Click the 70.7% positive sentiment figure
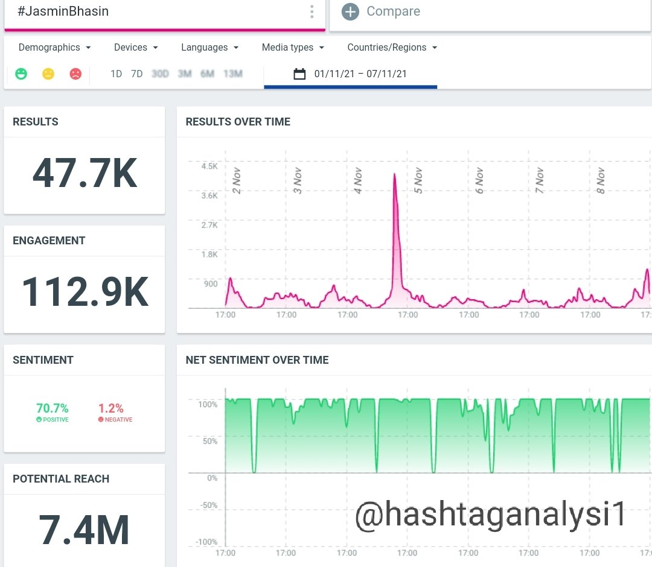Screen dimensions: 652x567 [53, 408]
